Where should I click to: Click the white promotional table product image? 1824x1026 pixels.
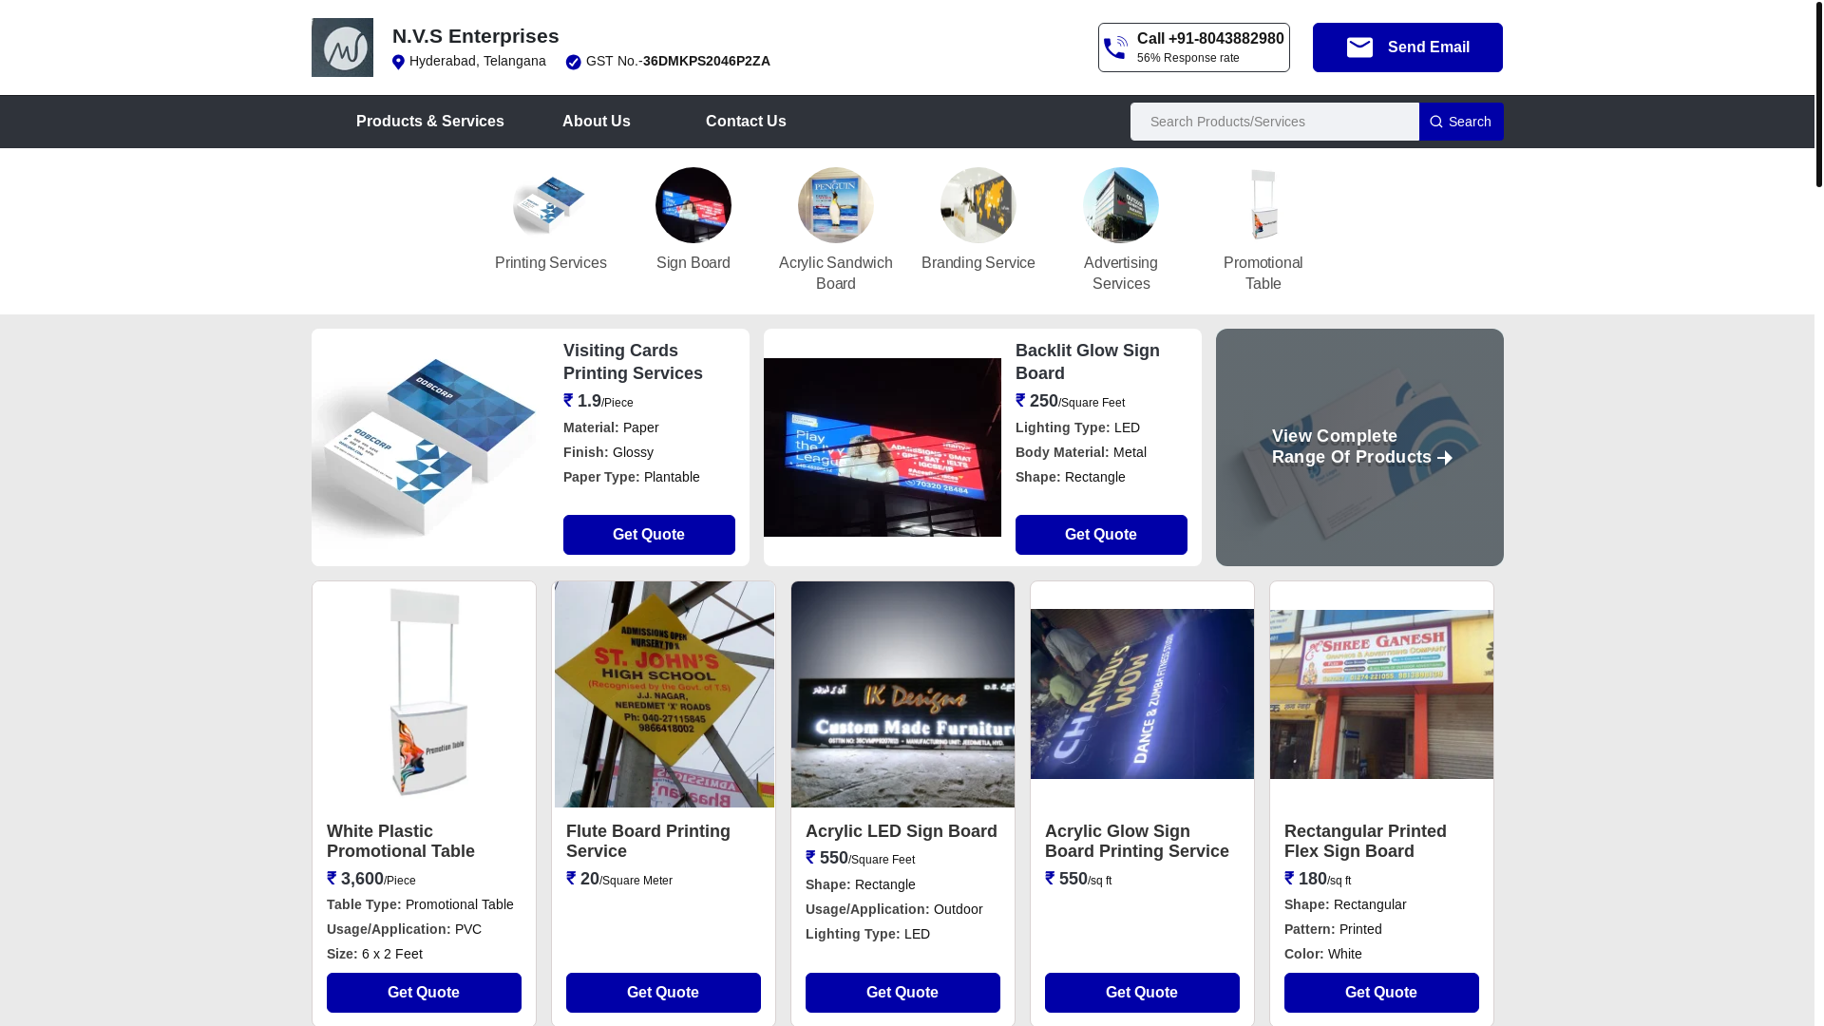[x=424, y=694]
